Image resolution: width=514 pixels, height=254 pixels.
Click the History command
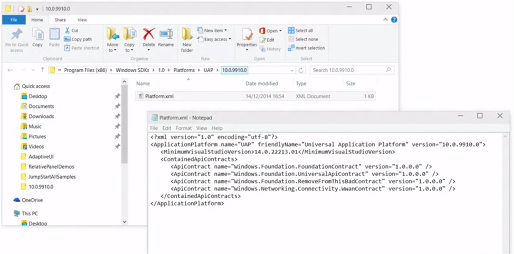point(271,49)
